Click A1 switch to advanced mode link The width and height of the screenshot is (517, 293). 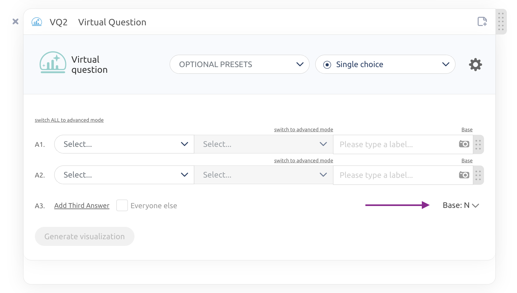(304, 129)
